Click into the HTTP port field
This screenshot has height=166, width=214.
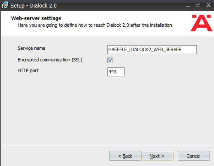coord(116,72)
